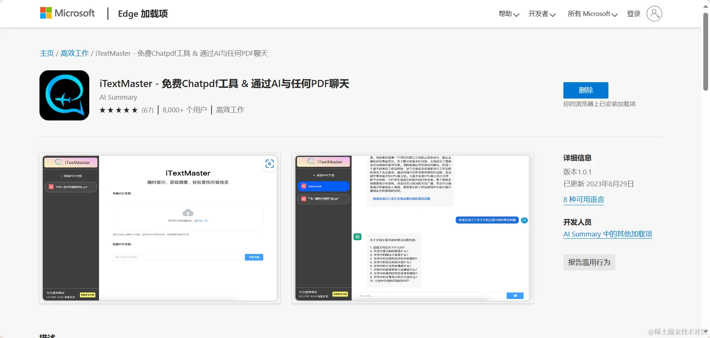The width and height of the screenshot is (710, 338).
Task: Click the 登录 sign-in link
Action: coord(634,14)
